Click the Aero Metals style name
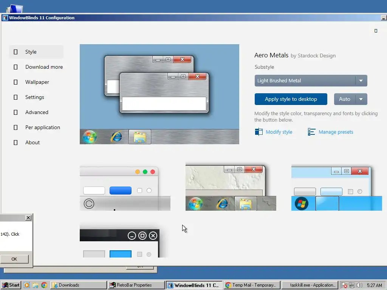This screenshot has width=387, height=290. (x=271, y=55)
